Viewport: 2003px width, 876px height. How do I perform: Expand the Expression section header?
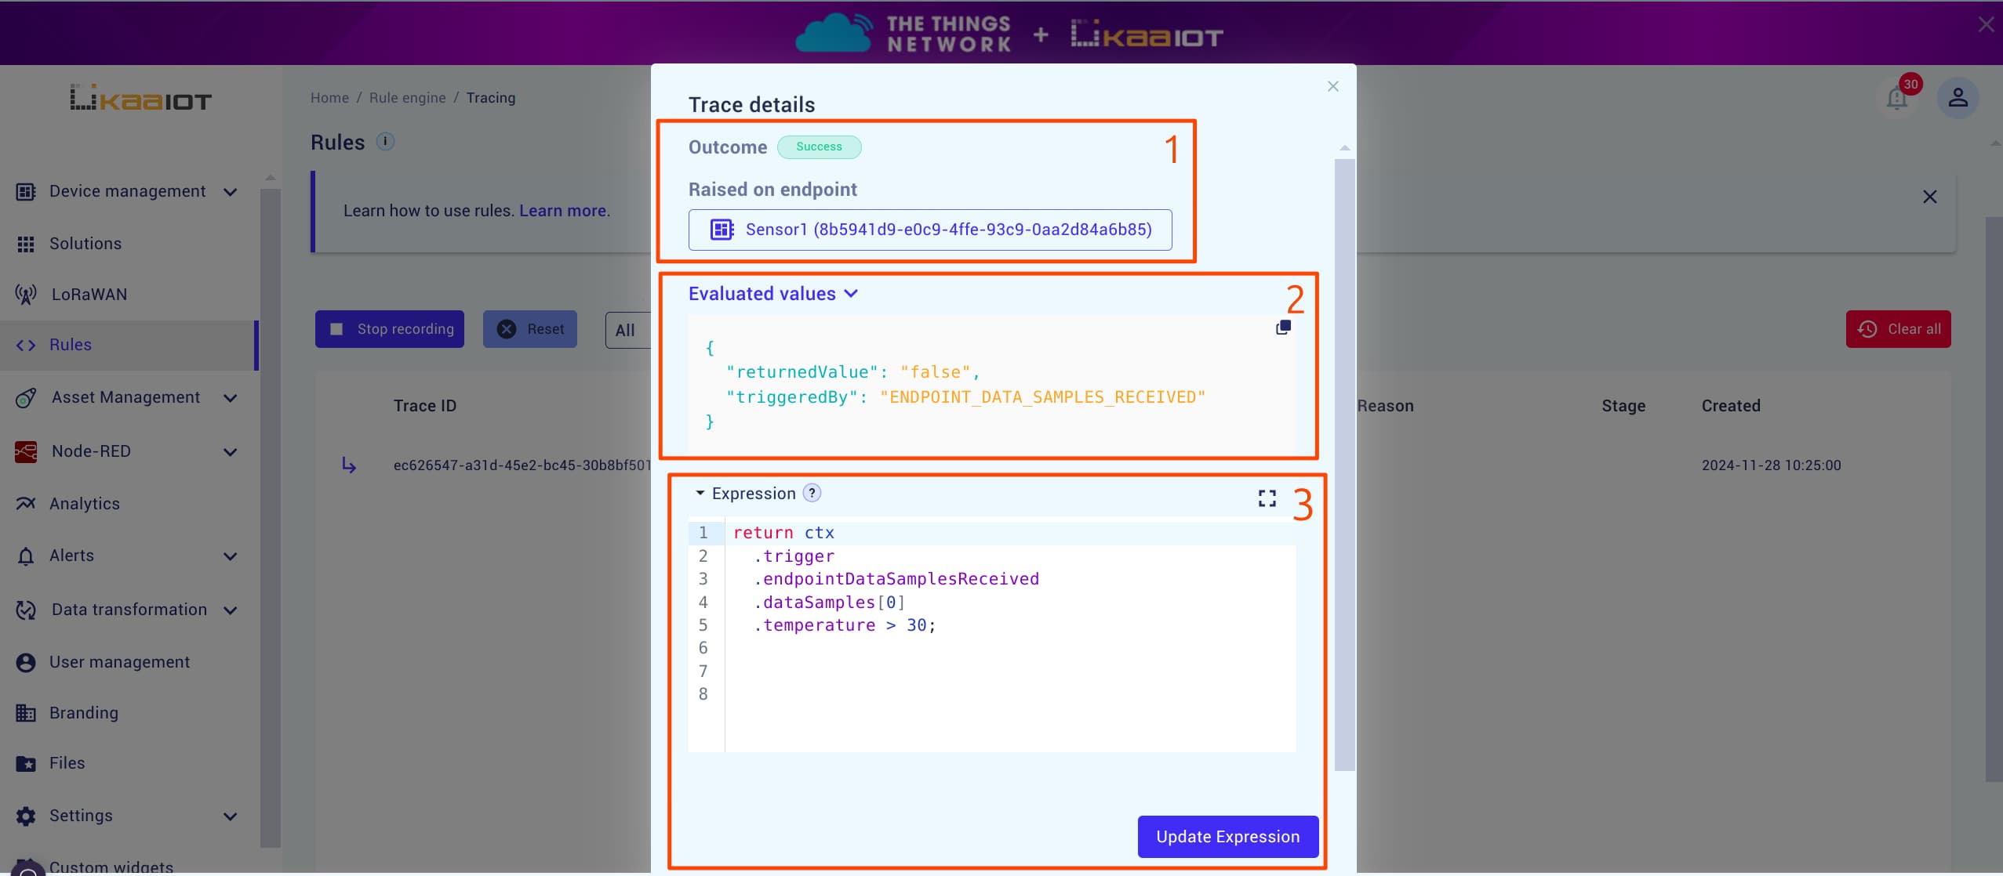point(700,493)
